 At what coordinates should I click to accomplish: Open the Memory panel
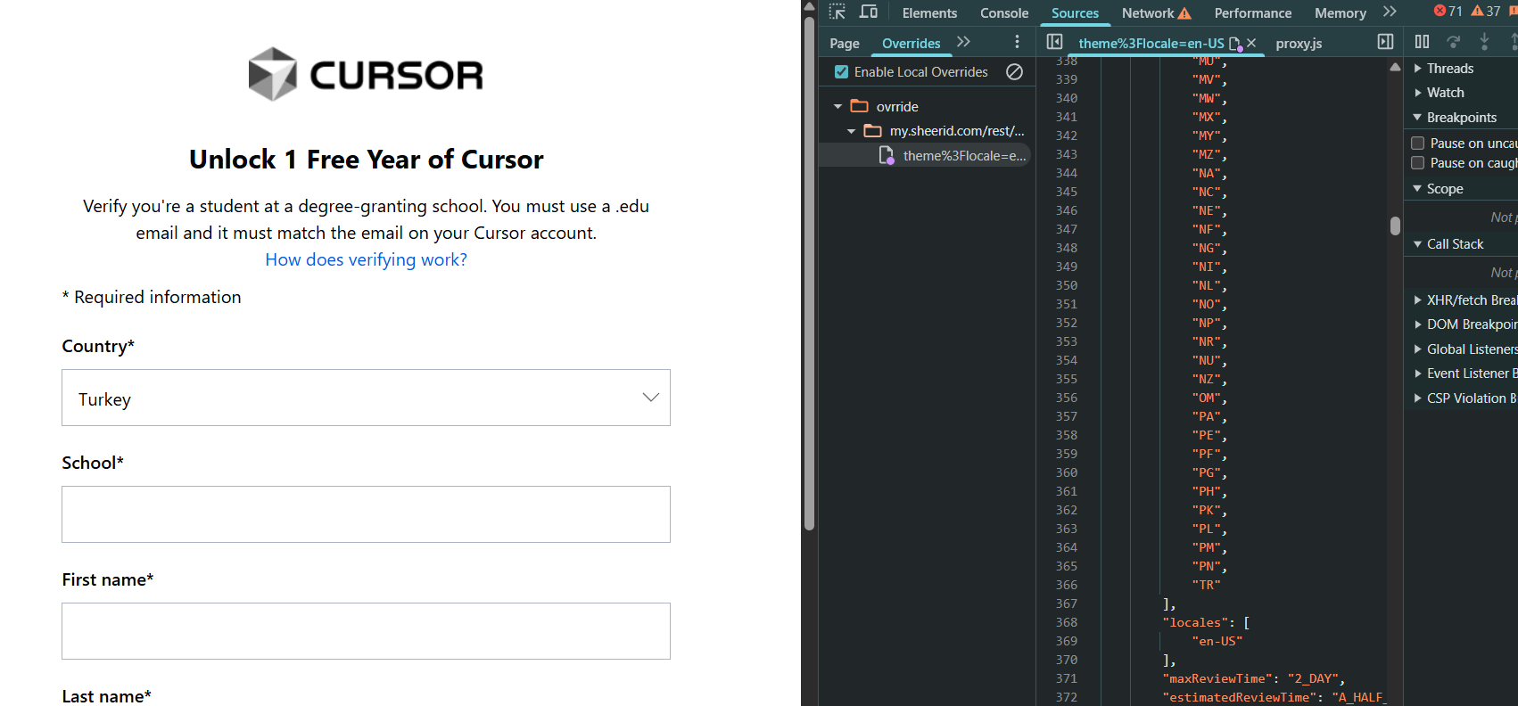1340,13
